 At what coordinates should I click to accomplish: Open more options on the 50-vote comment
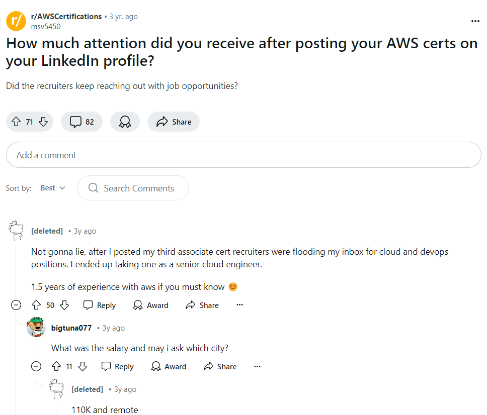point(239,305)
